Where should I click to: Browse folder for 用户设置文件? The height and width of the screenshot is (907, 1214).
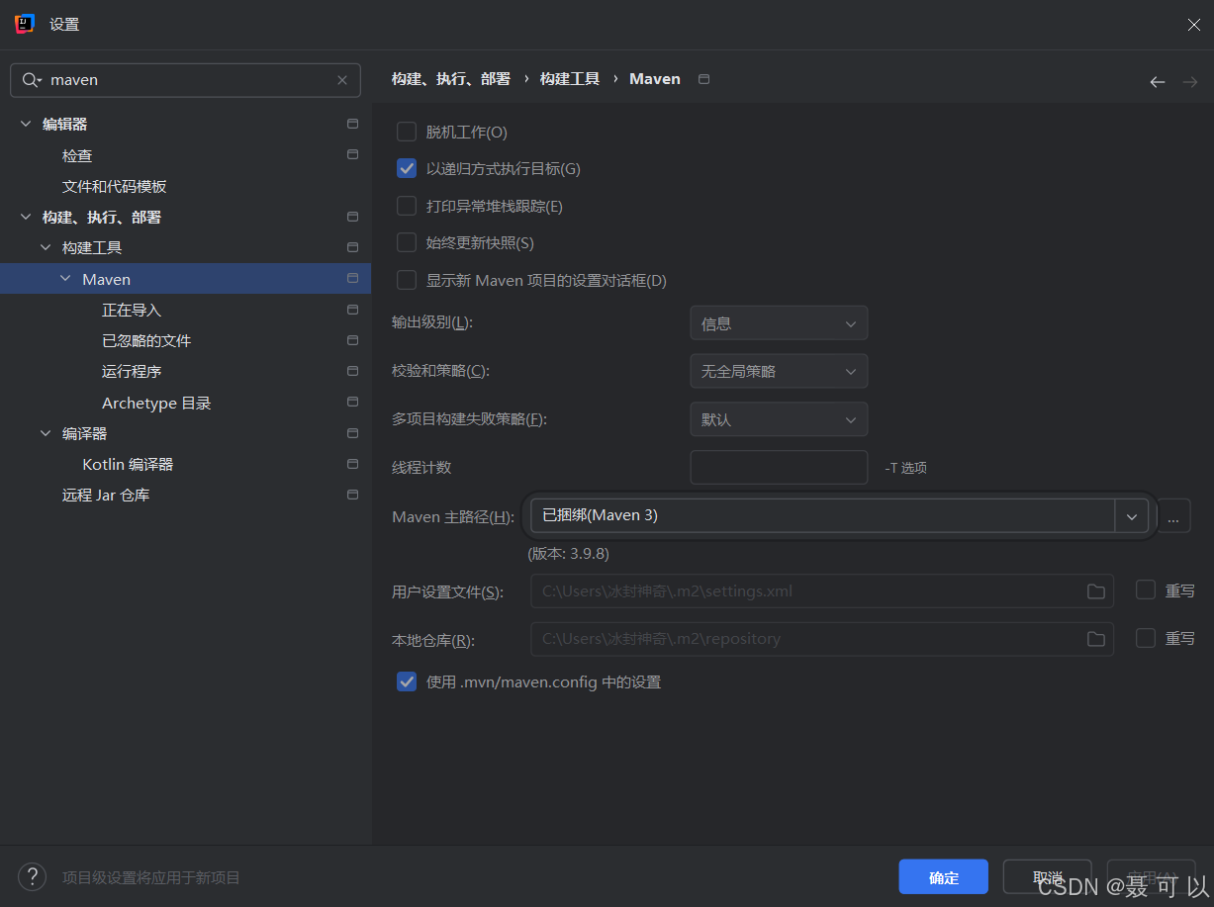click(1095, 591)
